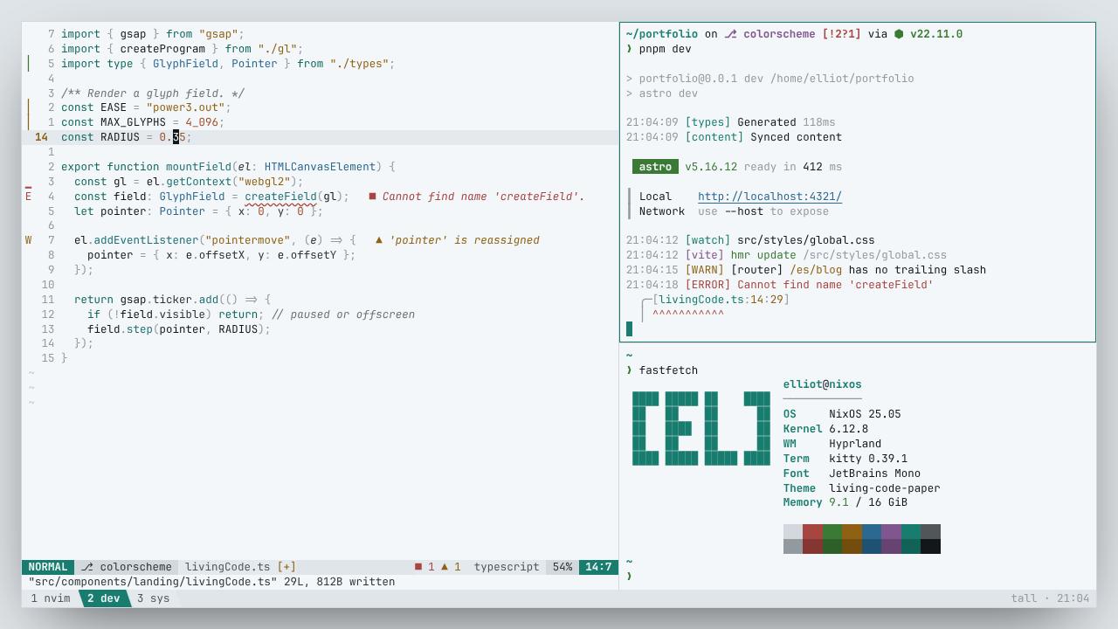Screen dimensions: 1118x629
Task: Click the '812B written' message line
Action: click(x=211, y=582)
